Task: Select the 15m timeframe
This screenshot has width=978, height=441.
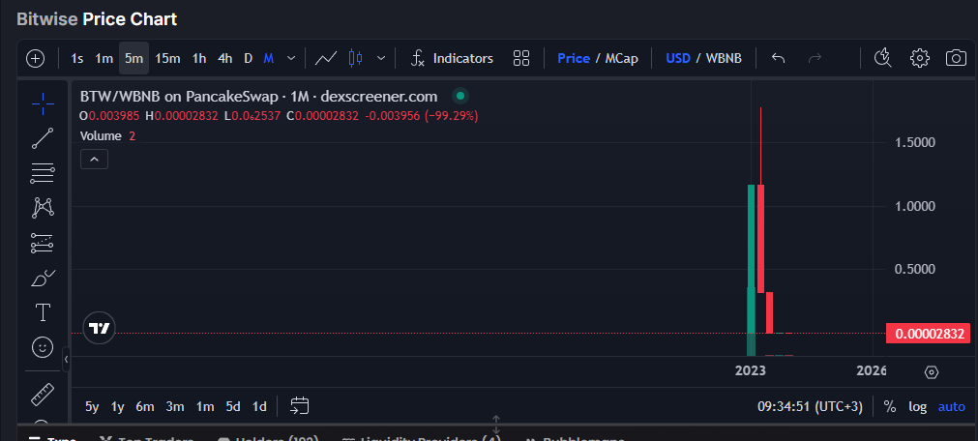Action: pyautogui.click(x=167, y=58)
